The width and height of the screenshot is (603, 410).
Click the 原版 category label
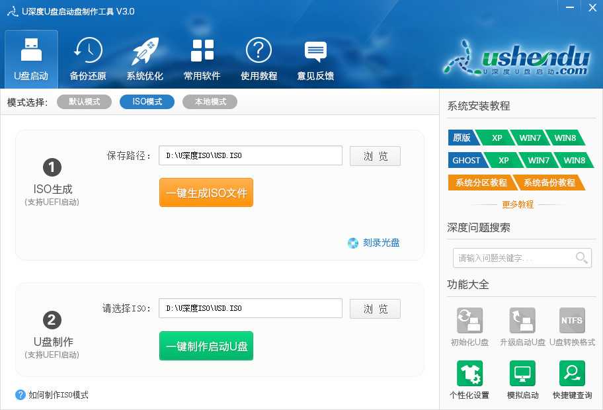[x=462, y=138]
